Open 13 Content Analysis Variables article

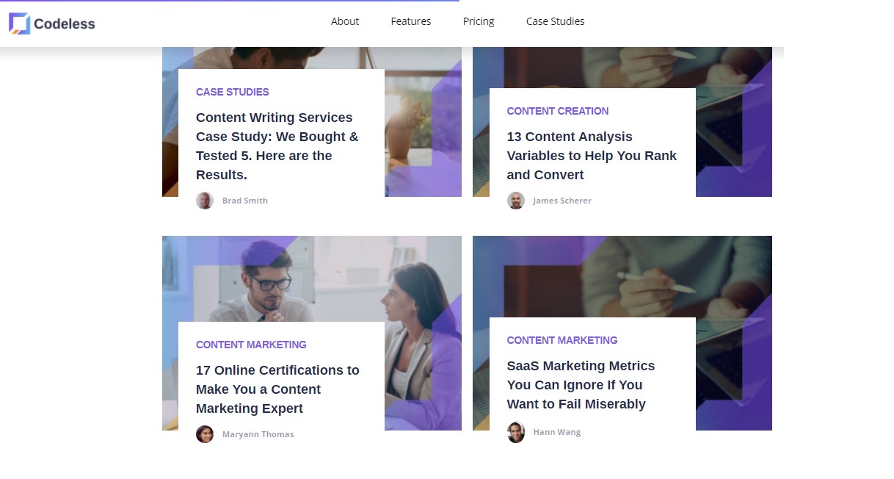click(x=592, y=156)
